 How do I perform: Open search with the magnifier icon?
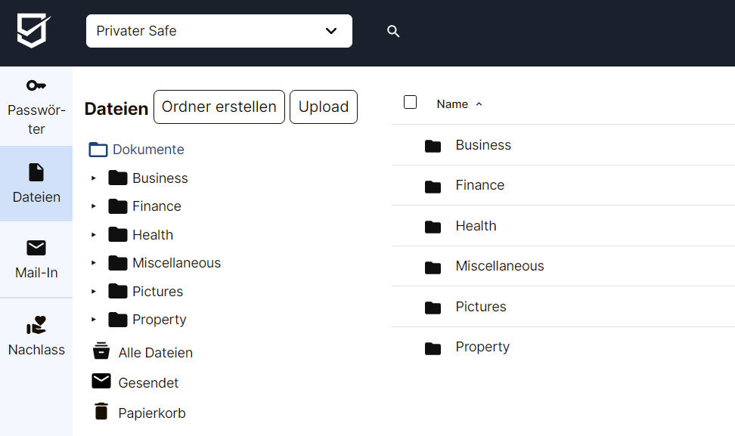coord(393,32)
